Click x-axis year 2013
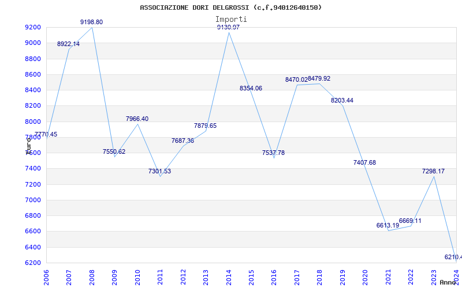Screen dimensions: 462x288 (206, 278)
